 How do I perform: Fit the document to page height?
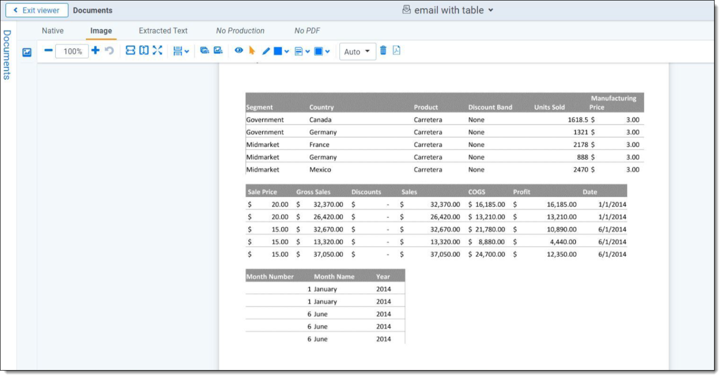pyautogui.click(x=144, y=51)
